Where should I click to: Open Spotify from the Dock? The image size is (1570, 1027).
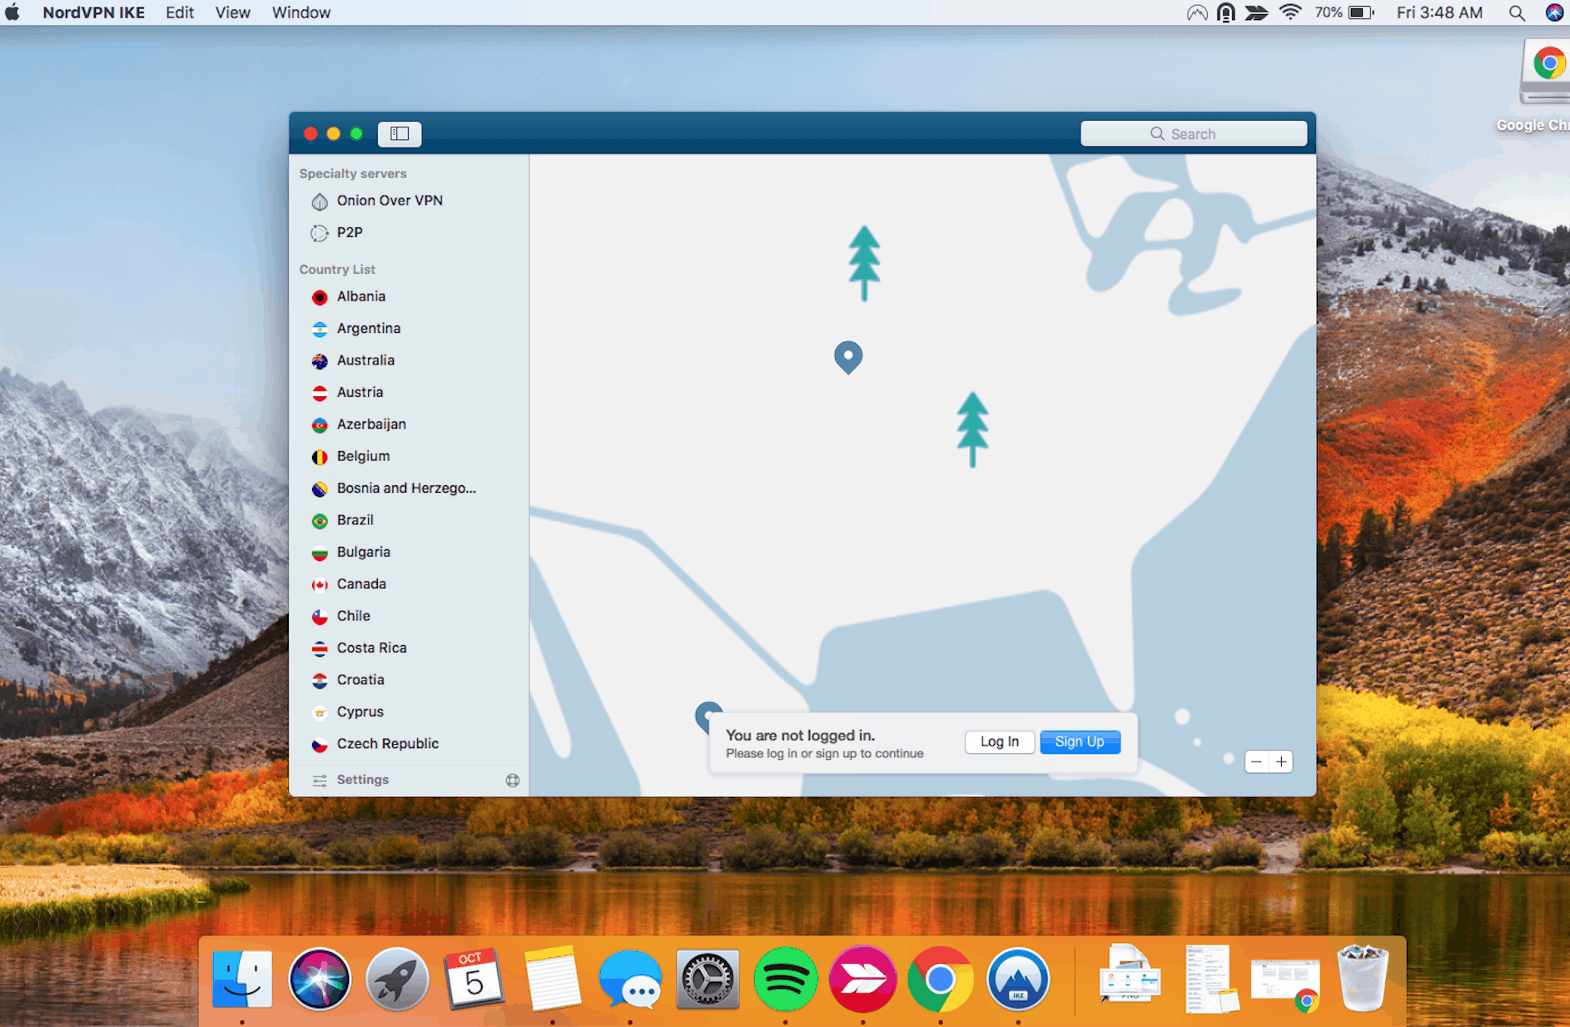785,979
